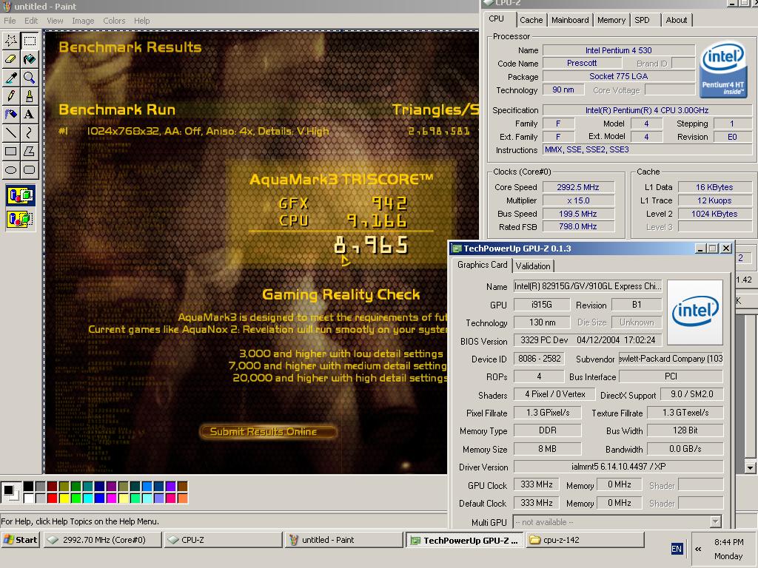Open the View menu in Paint

coord(55,21)
